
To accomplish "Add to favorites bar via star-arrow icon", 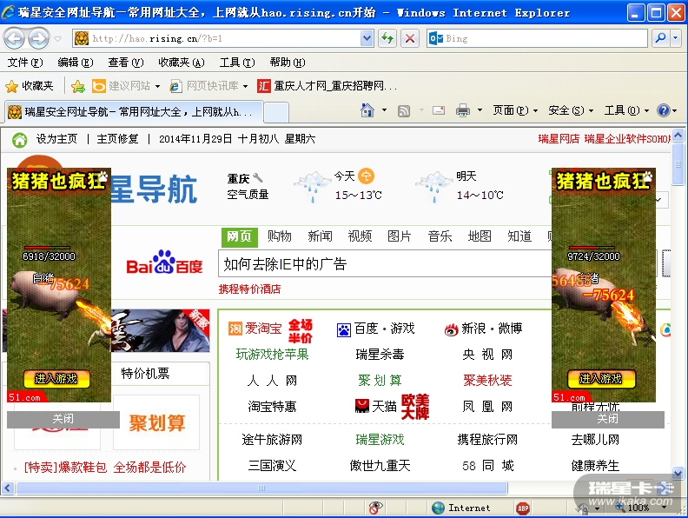I will [78, 86].
